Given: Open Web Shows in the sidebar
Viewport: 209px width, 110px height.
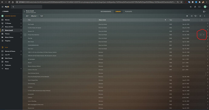Looking at the screenshot, I should [x=8, y=58].
